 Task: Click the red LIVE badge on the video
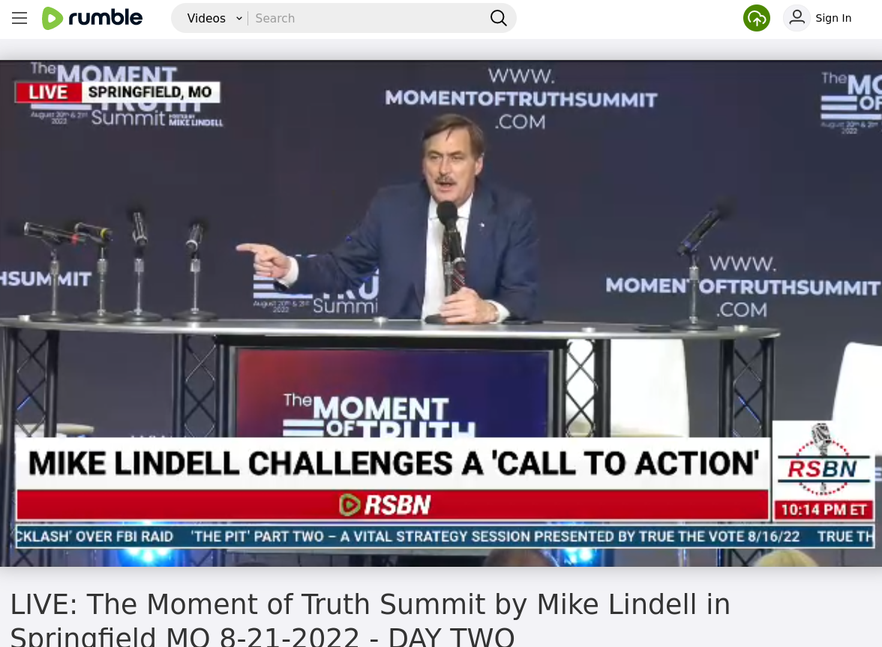coord(48,92)
